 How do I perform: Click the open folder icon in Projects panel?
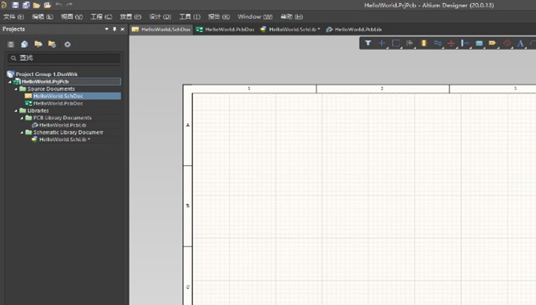(x=38, y=44)
